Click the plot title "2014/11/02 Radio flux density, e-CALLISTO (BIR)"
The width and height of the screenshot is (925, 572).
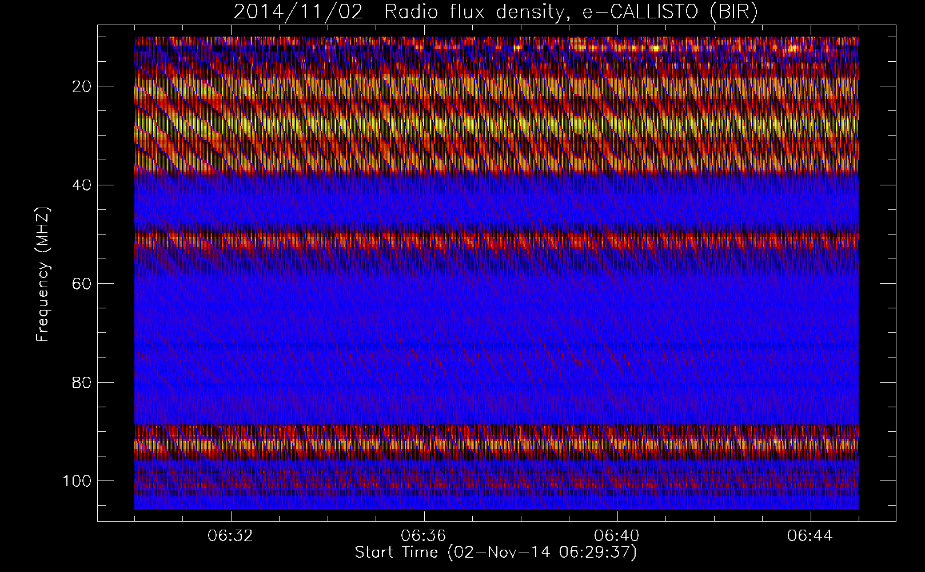pyautogui.click(x=496, y=12)
